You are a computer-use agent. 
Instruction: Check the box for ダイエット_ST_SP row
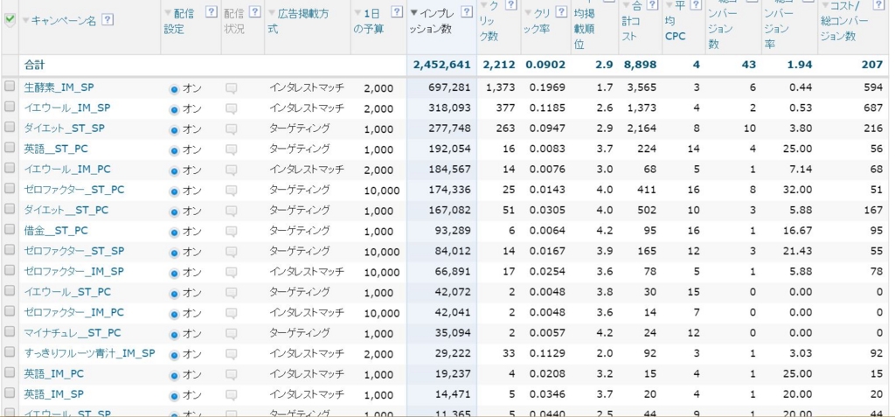[x=10, y=127]
